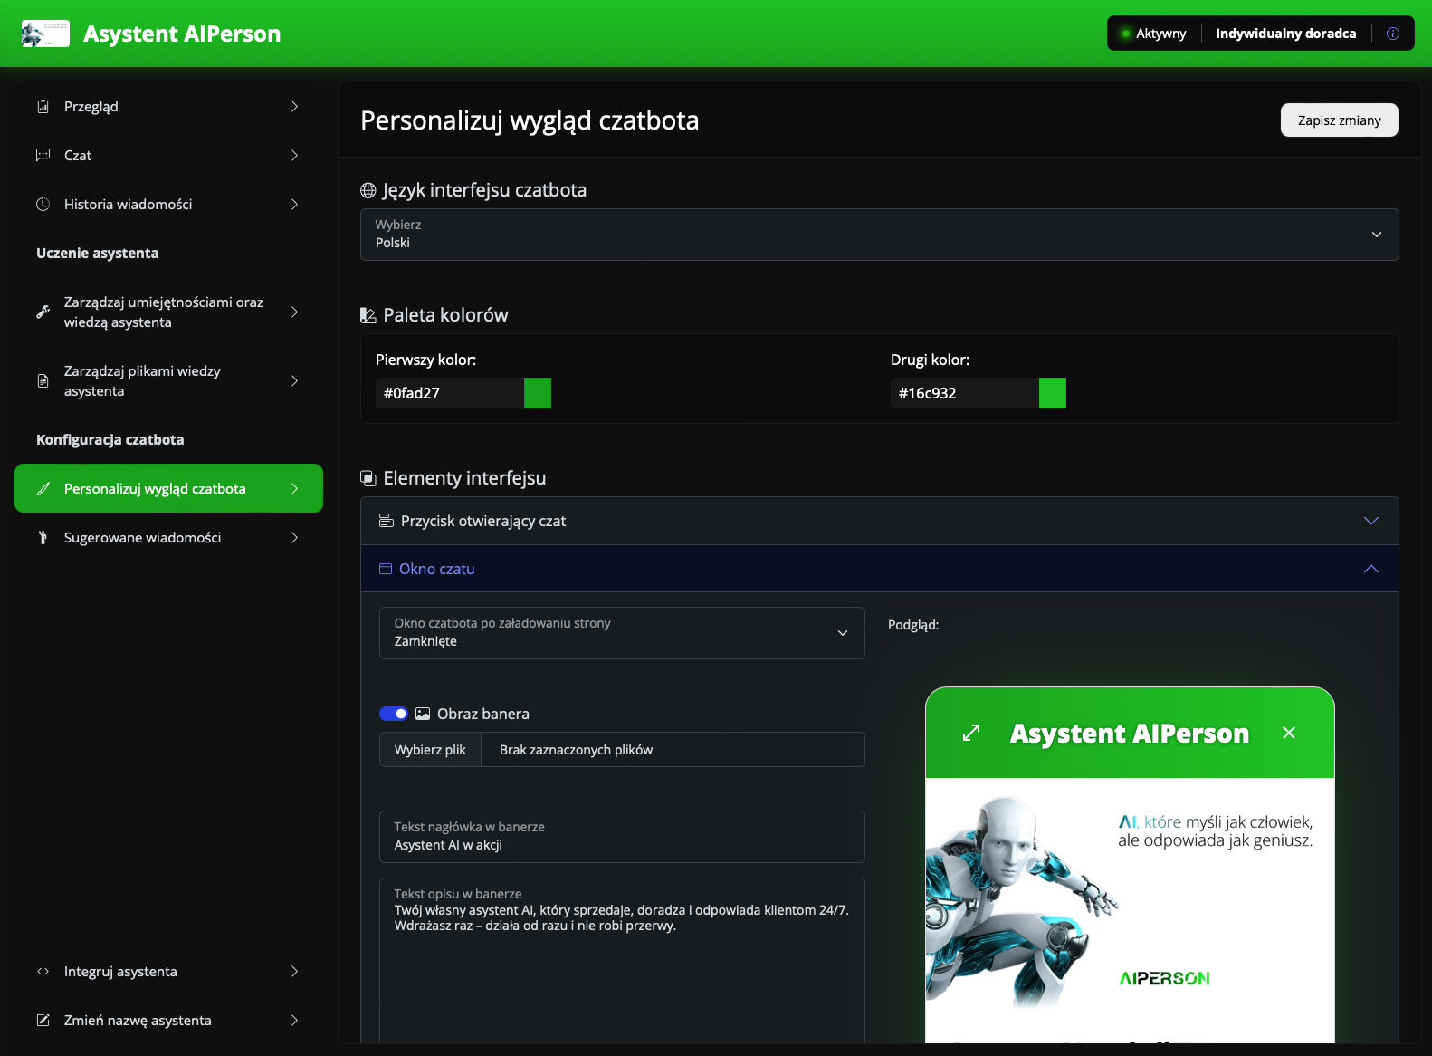The height and width of the screenshot is (1056, 1432).
Task: Click the Indywidualny doradca label
Action: (1285, 34)
